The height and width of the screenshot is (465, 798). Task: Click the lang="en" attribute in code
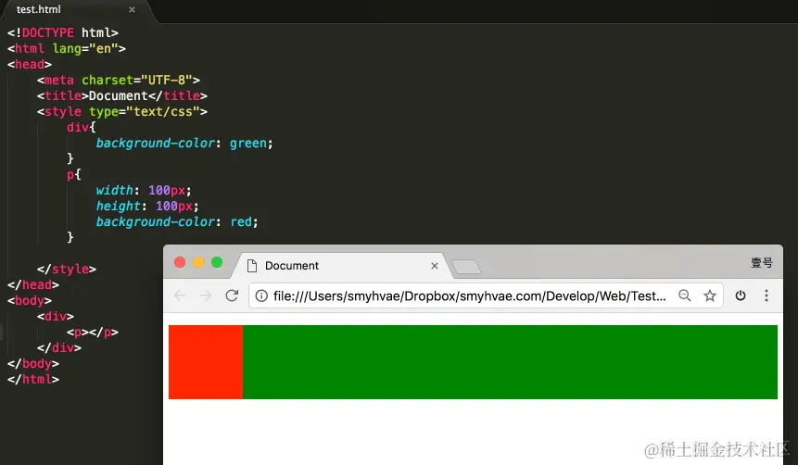pos(85,48)
